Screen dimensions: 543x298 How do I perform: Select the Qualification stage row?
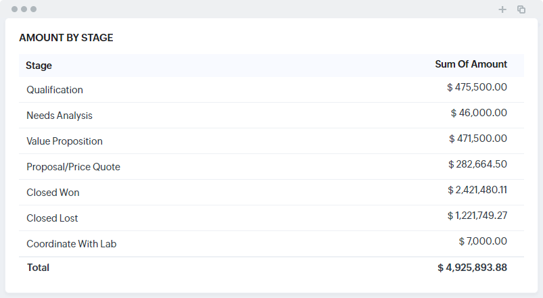click(x=55, y=90)
